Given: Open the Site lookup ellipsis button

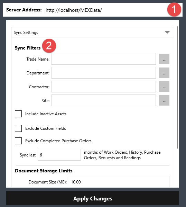Looking at the screenshot, I should pyautogui.click(x=164, y=100).
